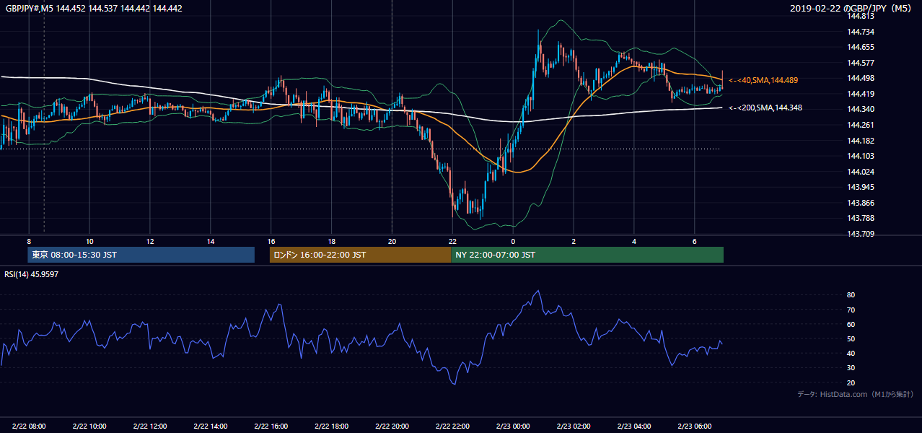Screen dimensions: 922x433
Task: Click the 2019-02-22 GBP/JPY (M5) chart title
Action: [852, 9]
